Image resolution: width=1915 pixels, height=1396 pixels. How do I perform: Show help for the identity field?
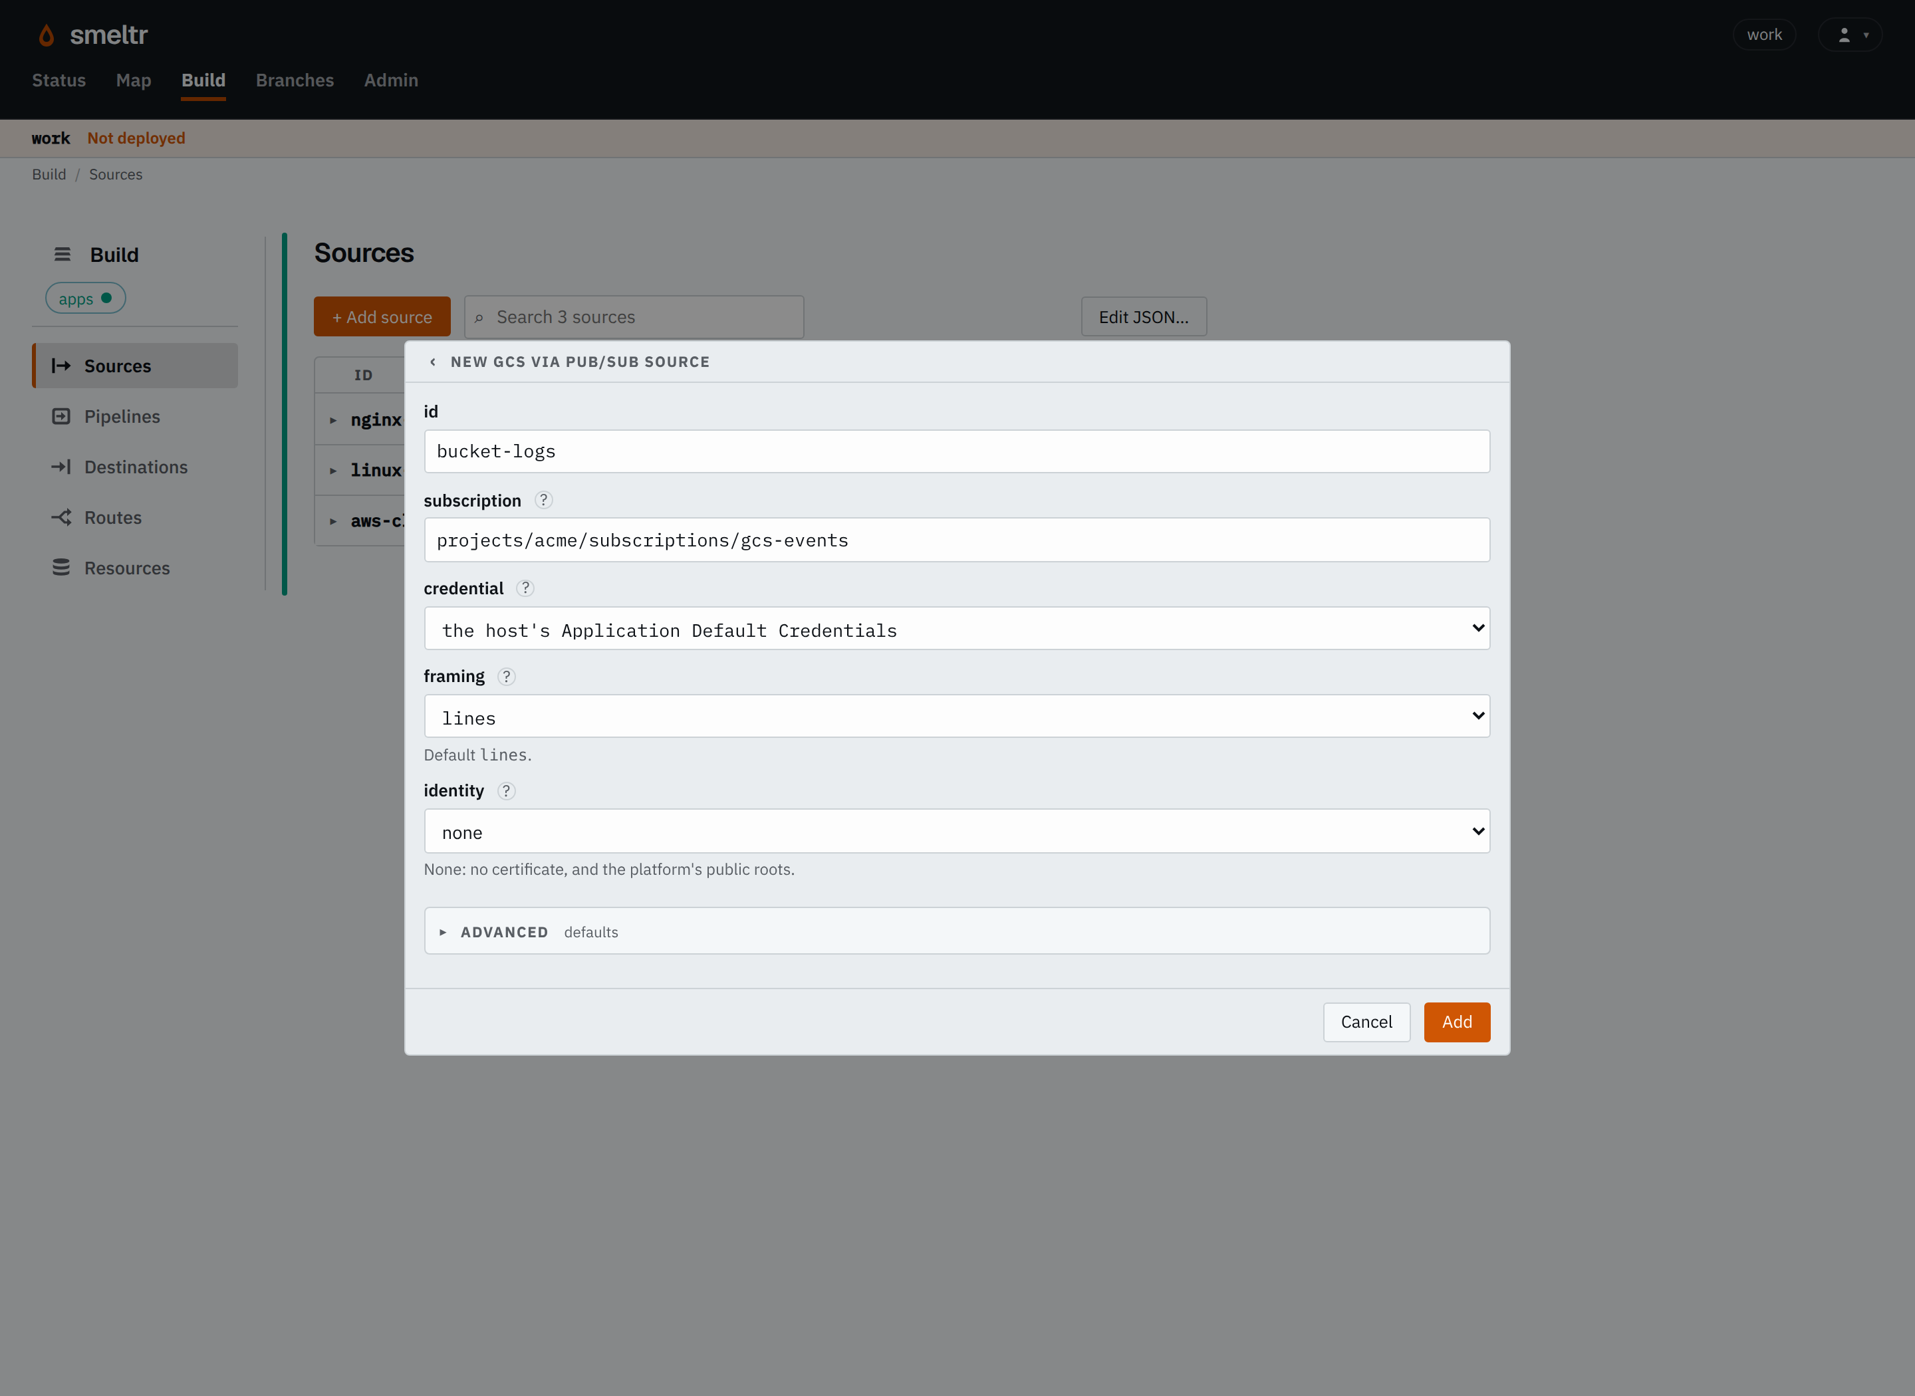[x=506, y=791]
